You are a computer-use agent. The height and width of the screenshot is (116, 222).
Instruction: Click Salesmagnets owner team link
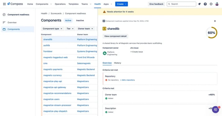tap(84, 63)
